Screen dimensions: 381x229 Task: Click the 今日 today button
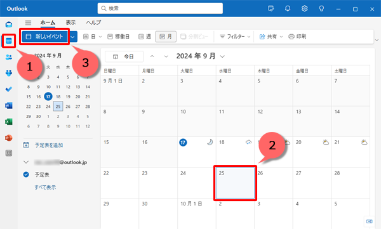(124, 56)
